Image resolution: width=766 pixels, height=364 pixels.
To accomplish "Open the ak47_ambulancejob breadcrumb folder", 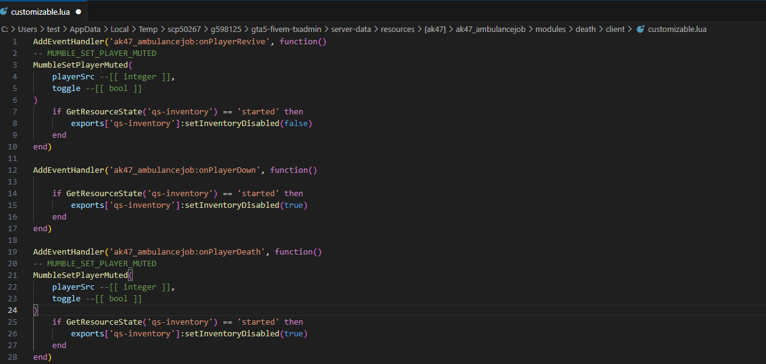I will tap(491, 29).
